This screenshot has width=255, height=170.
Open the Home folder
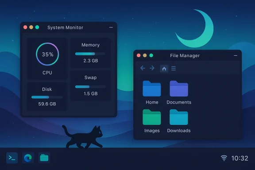[152, 89]
